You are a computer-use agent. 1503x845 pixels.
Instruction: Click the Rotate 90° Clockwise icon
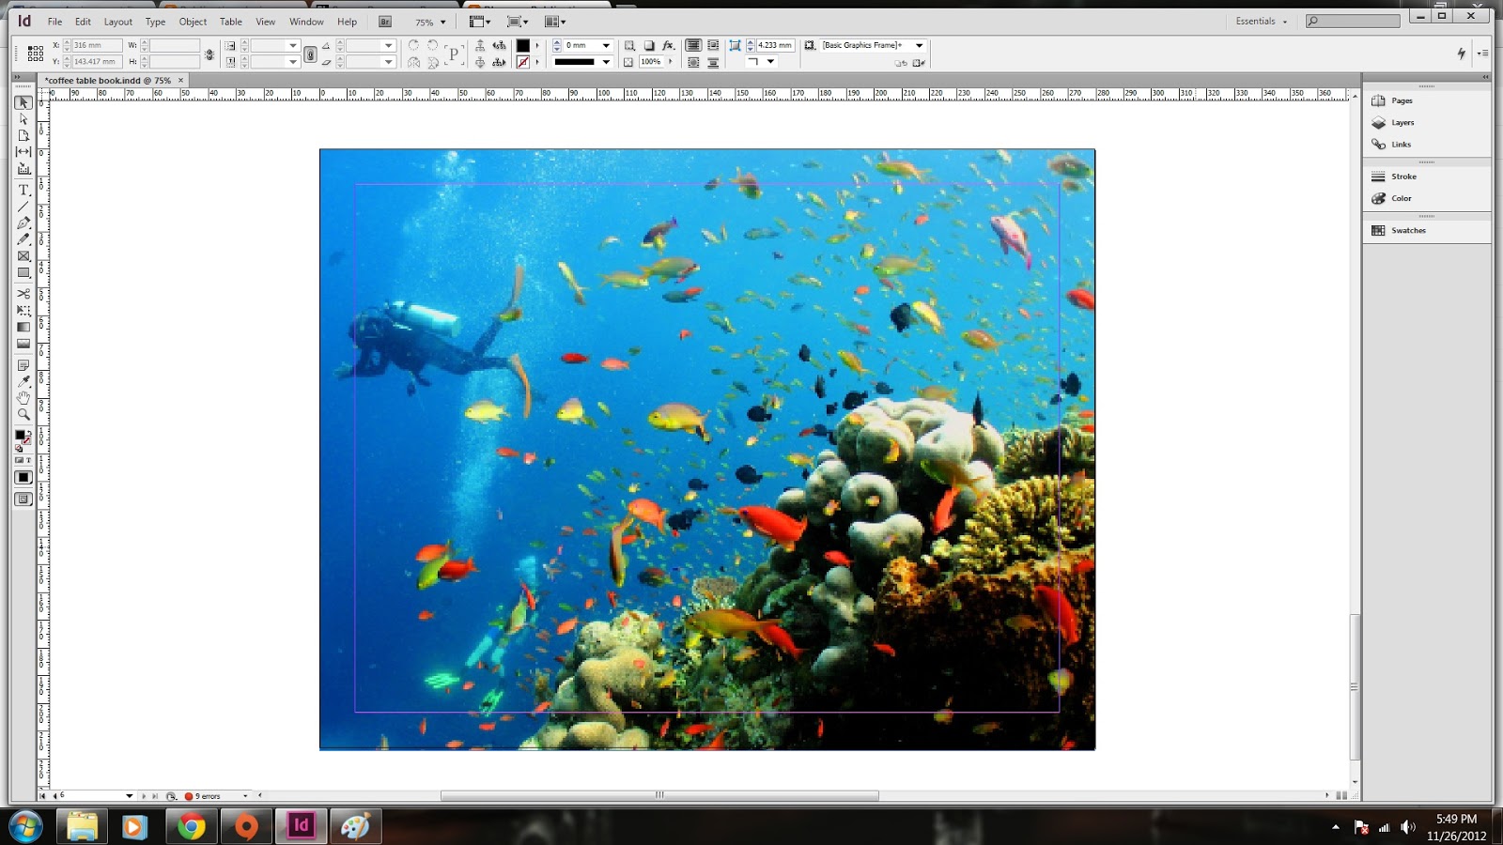(x=413, y=45)
